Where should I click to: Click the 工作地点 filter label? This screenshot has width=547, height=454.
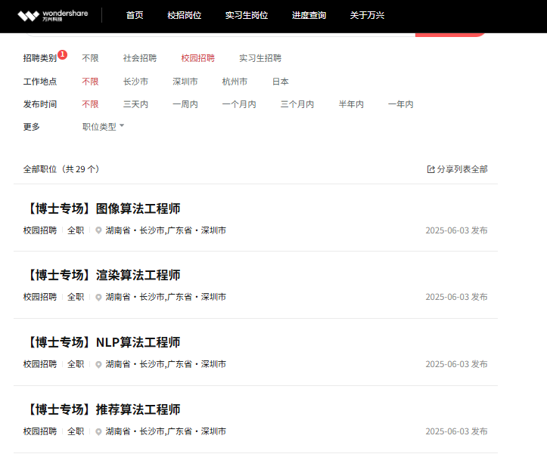40,82
